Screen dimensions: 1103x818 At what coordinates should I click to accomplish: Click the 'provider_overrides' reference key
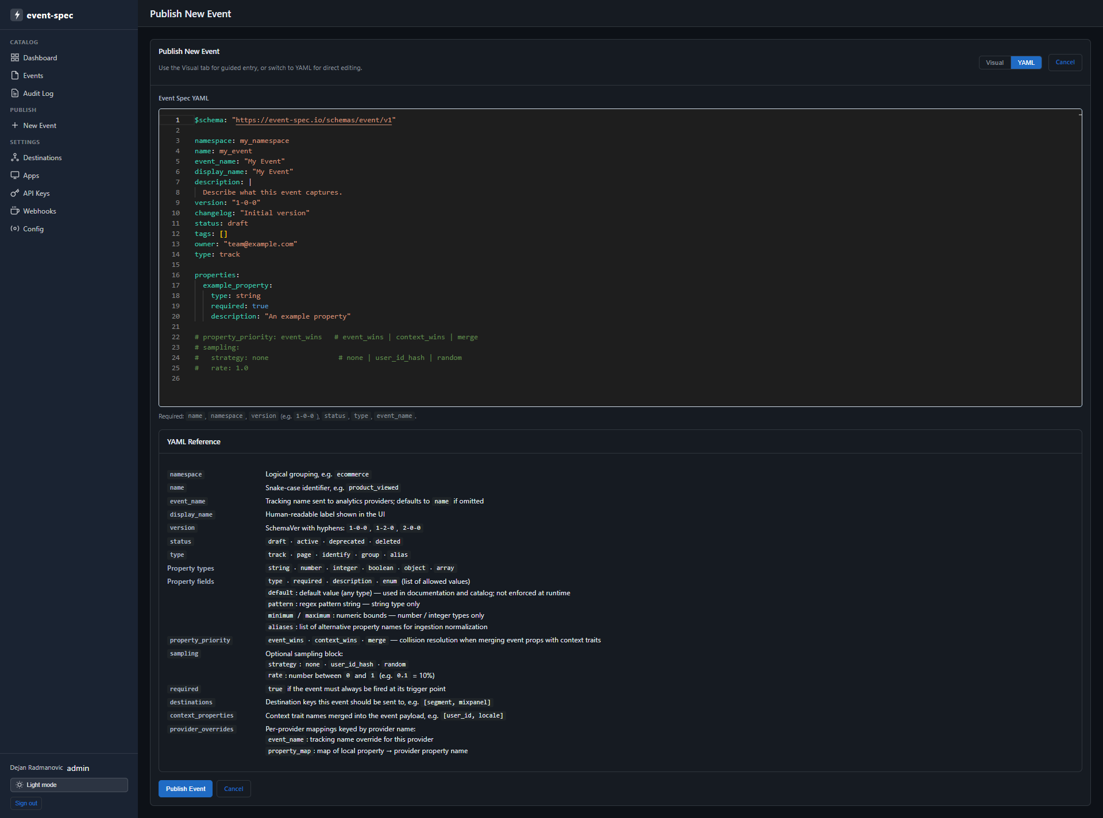point(202,729)
